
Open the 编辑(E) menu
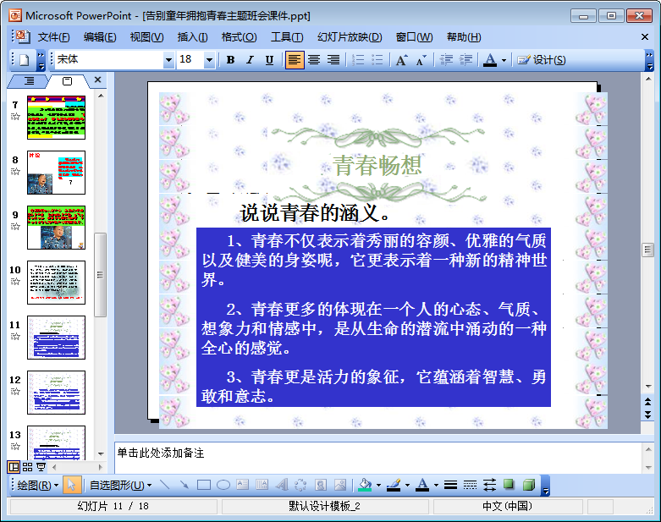pos(100,37)
